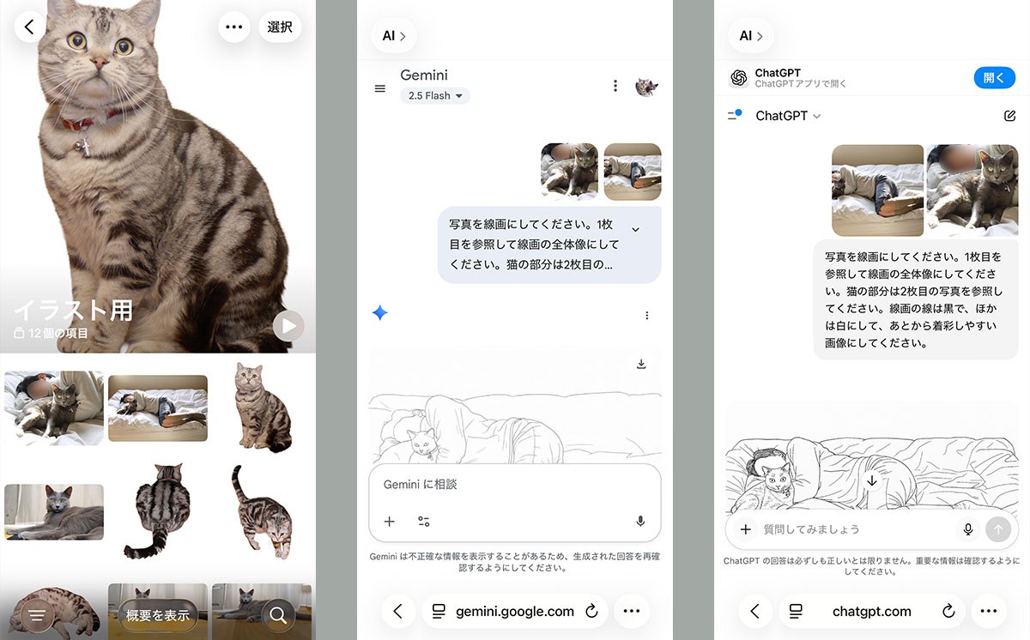Download the generated line art in Gemini
The width and height of the screenshot is (1030, 640).
point(640,364)
